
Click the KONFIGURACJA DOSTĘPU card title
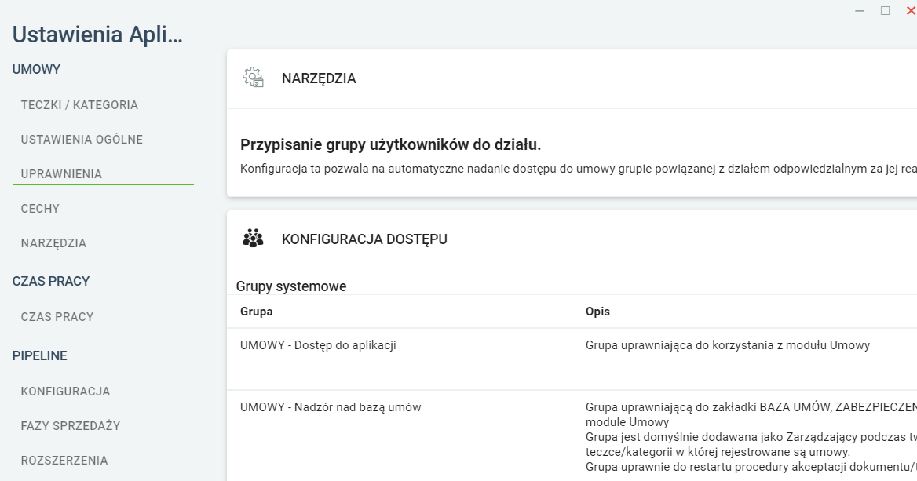coord(364,239)
